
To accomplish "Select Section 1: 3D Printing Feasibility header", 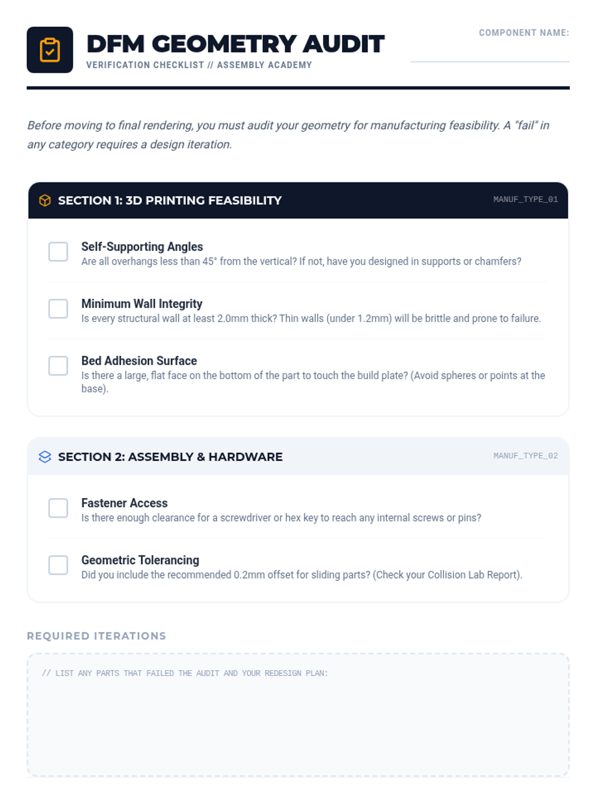I will tap(170, 200).
